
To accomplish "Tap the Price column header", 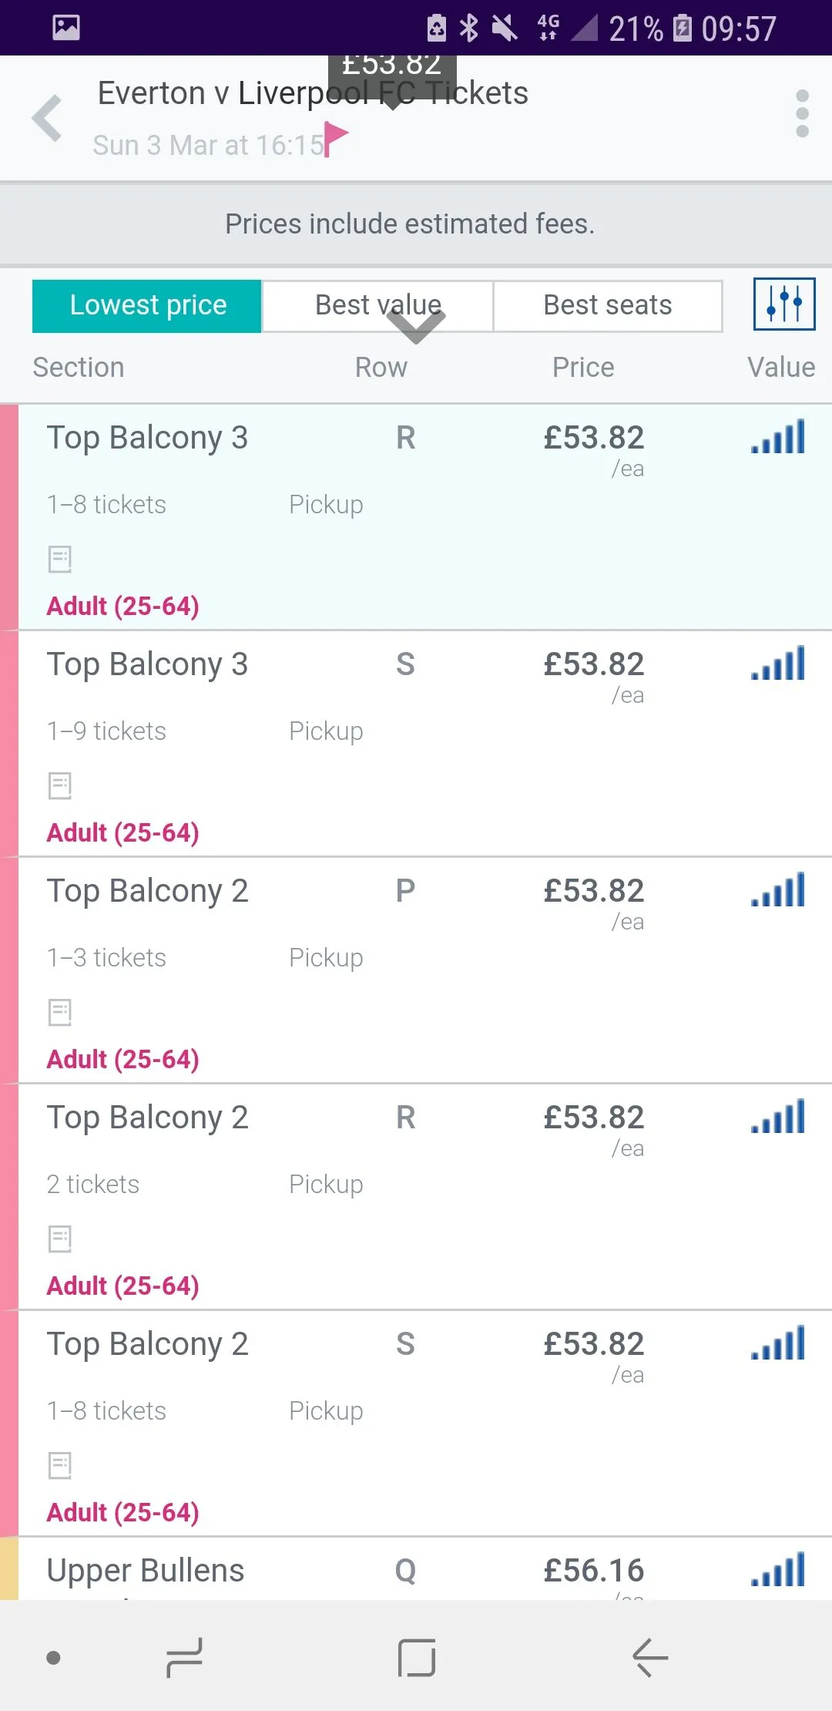I will click(x=583, y=368).
